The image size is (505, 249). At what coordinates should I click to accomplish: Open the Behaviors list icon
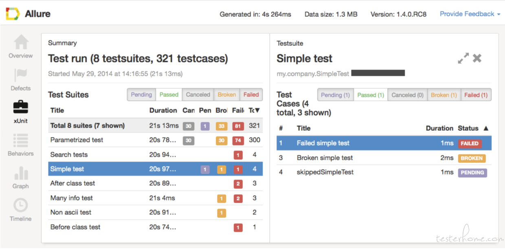pyautogui.click(x=21, y=141)
